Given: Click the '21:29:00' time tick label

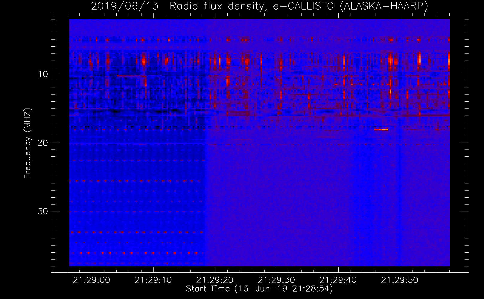Looking at the screenshot, I should tap(92, 280).
